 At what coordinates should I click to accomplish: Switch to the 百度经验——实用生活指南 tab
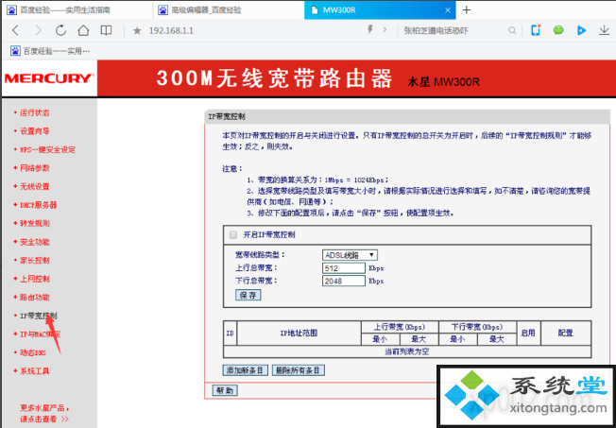pos(77,9)
